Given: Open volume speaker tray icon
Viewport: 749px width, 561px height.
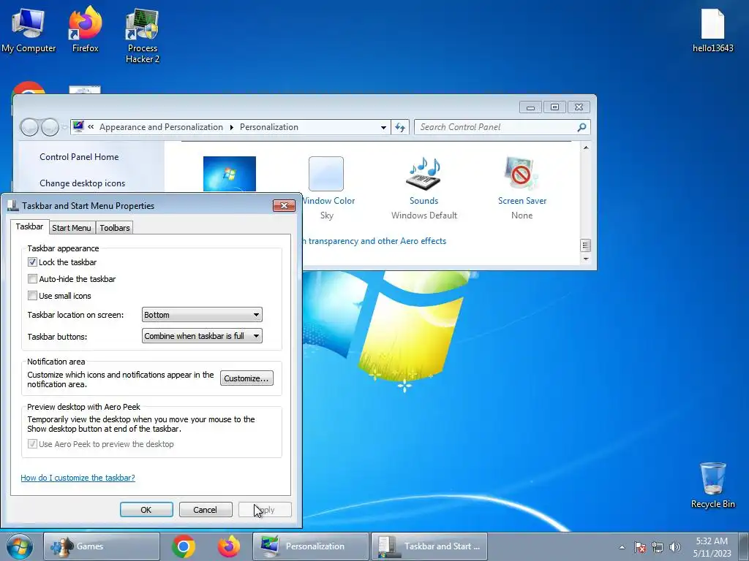Looking at the screenshot, I should point(675,547).
